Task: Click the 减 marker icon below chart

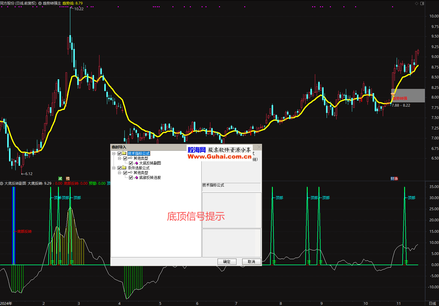Action: tap(60, 178)
